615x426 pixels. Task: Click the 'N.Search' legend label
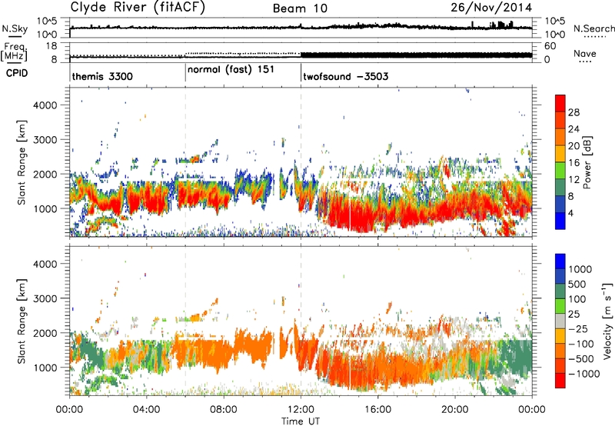[593, 28]
